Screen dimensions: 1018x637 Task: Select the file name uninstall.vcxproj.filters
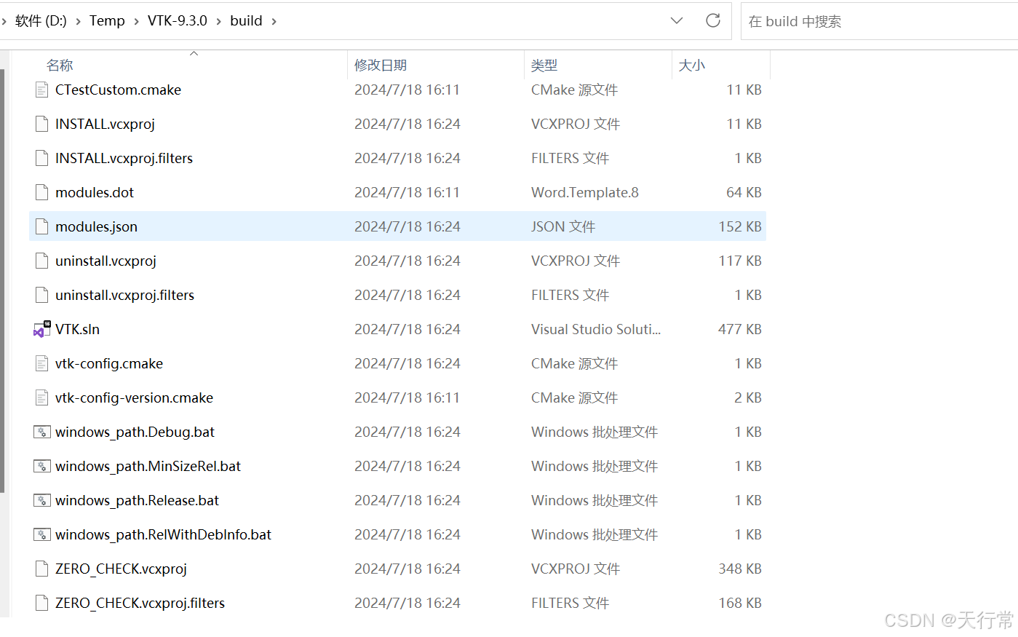coord(124,295)
